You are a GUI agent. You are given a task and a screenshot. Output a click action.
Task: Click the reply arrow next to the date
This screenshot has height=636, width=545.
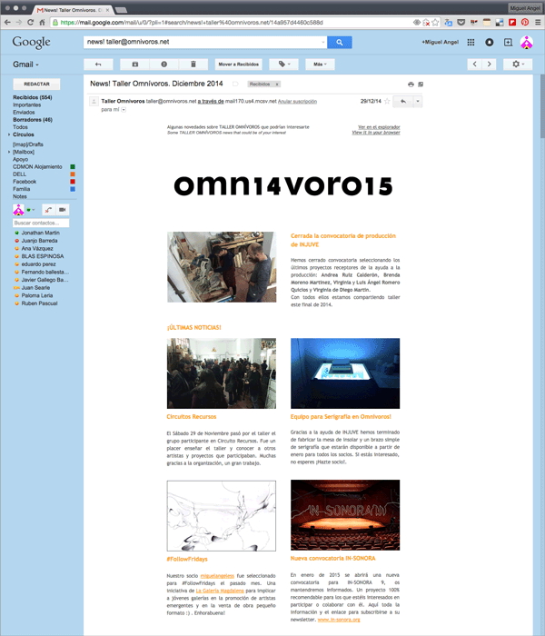click(x=403, y=101)
